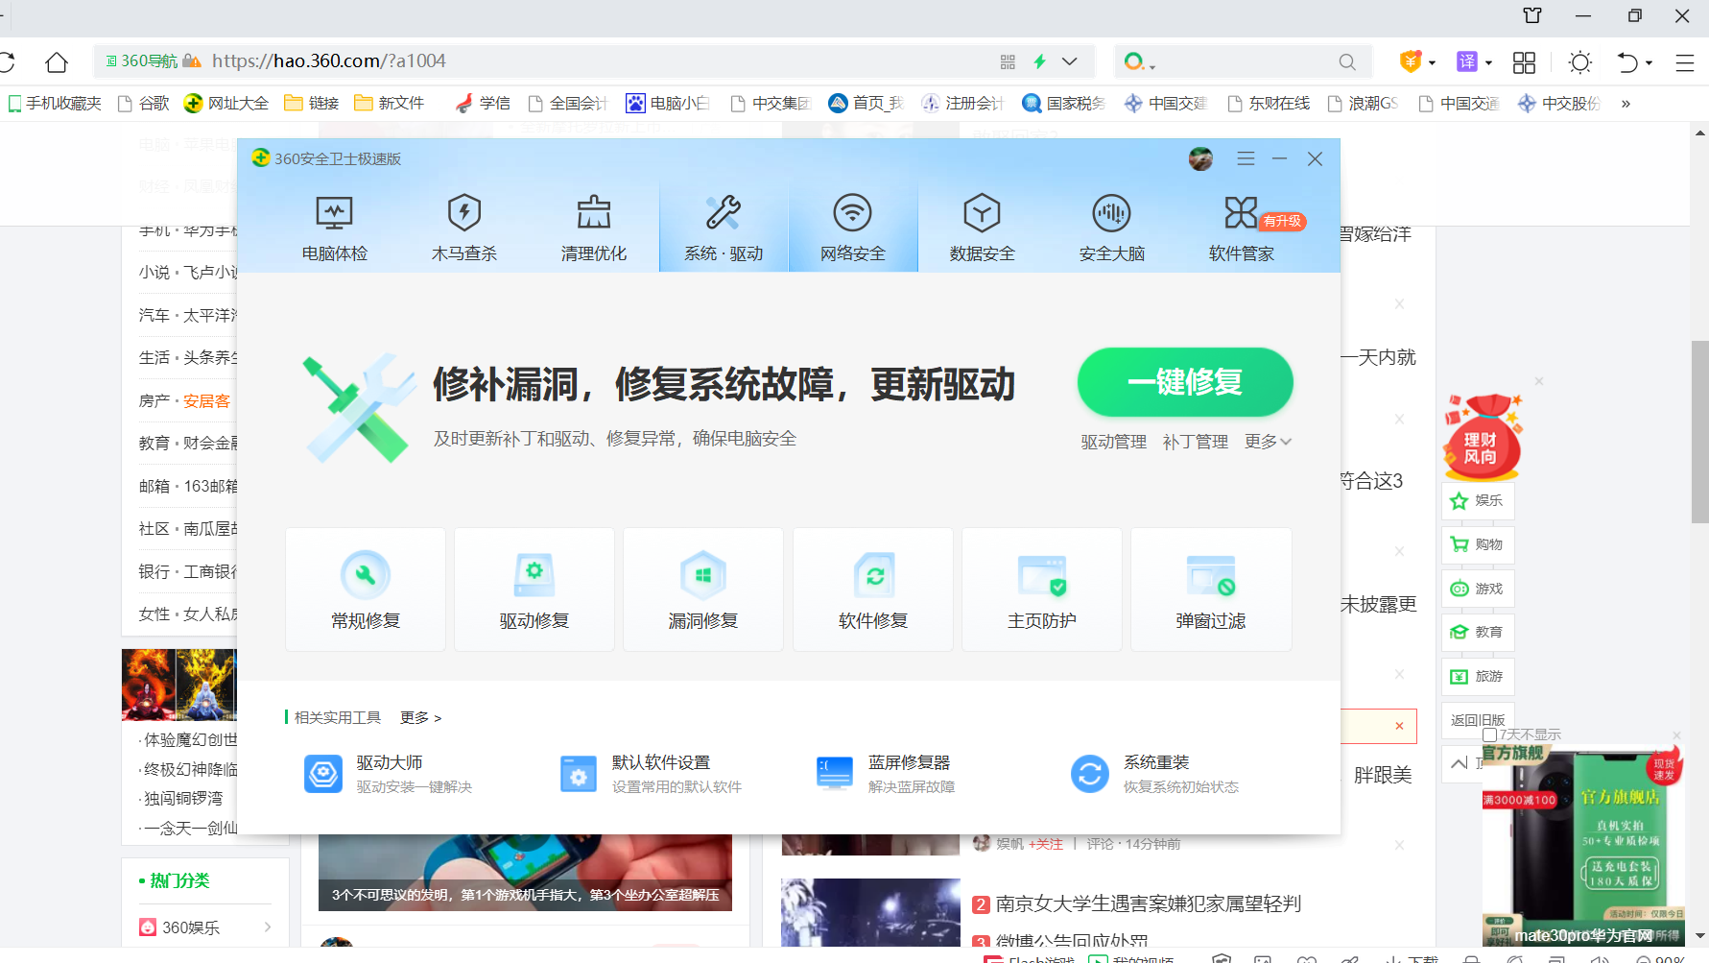Open the 娱乐 sidebar button
Viewport: 1709px width, 963px height.
pyautogui.click(x=1478, y=500)
